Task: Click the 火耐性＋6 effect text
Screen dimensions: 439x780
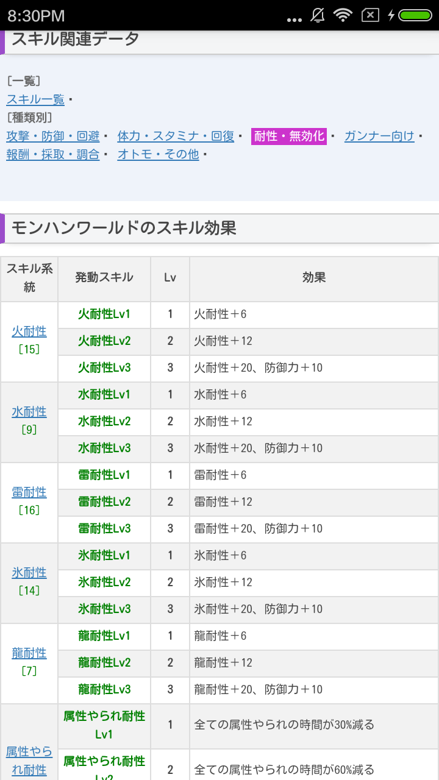Action: pyautogui.click(x=220, y=314)
